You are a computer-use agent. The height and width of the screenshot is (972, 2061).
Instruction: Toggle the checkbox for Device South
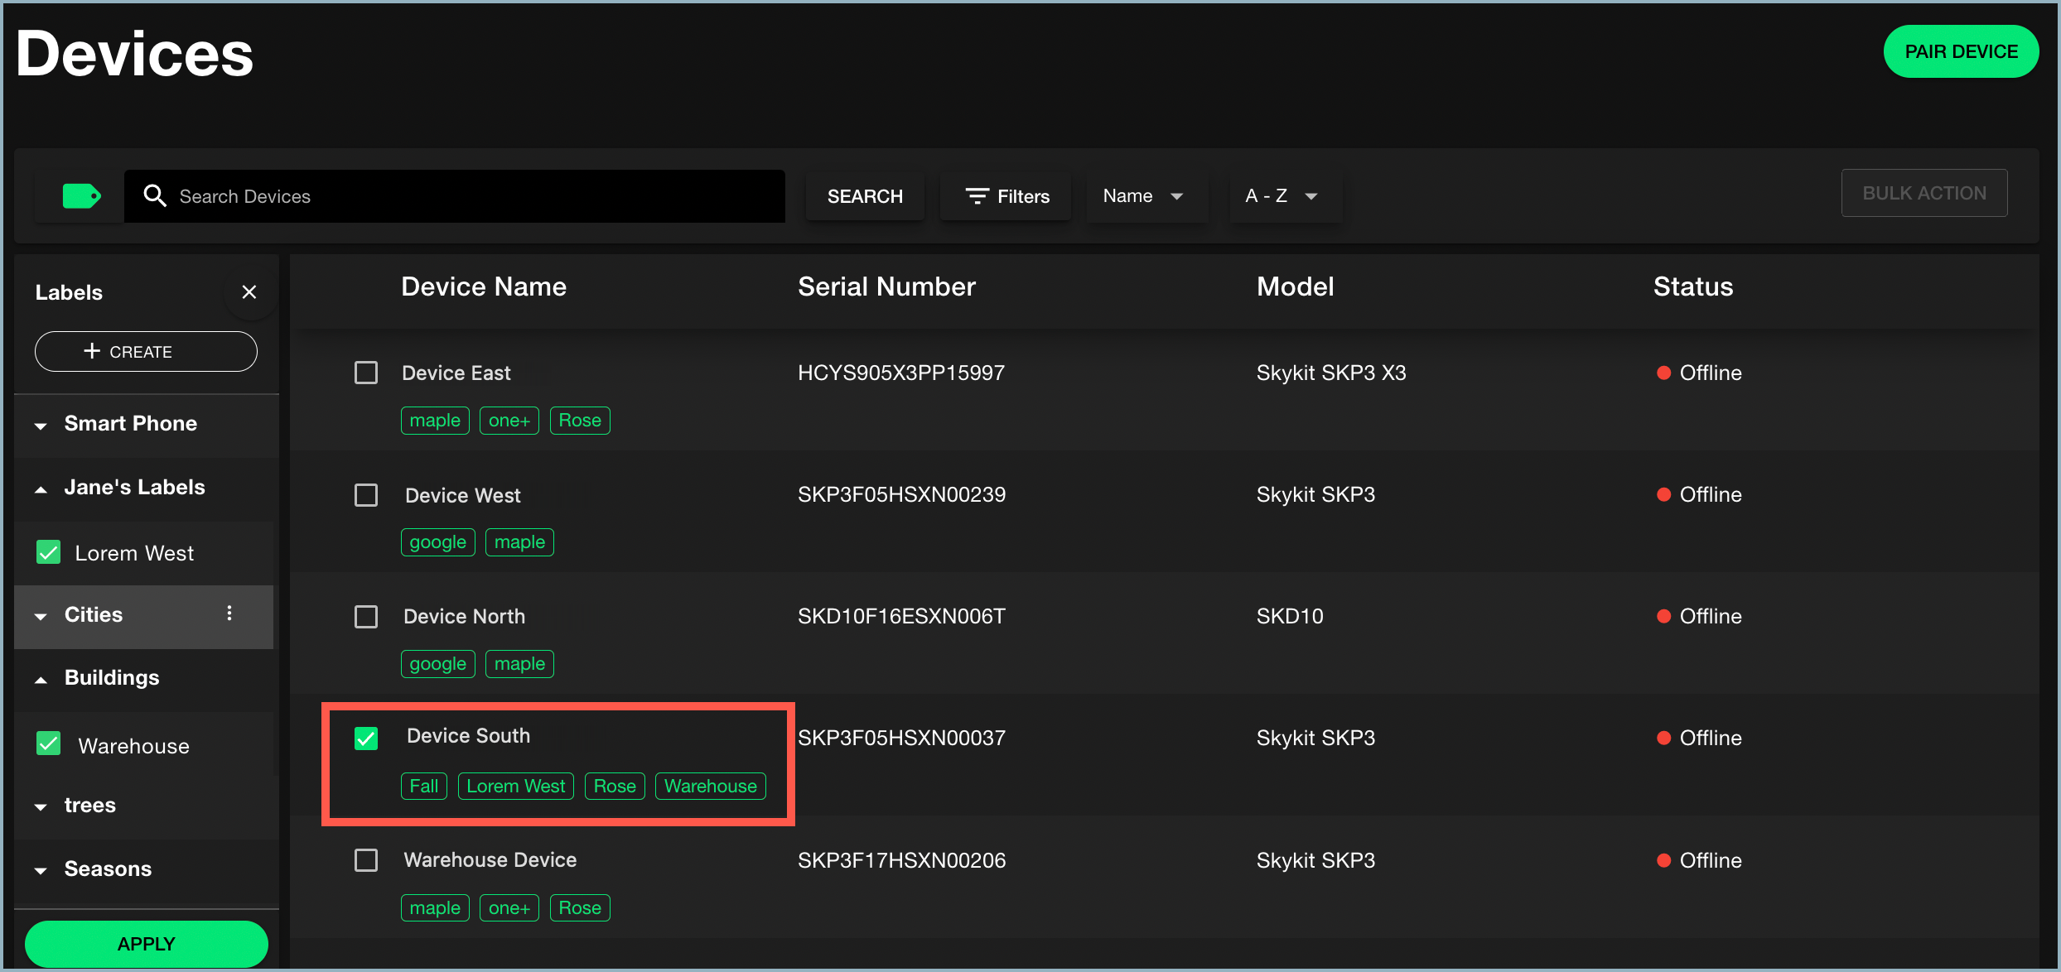pyautogui.click(x=367, y=735)
